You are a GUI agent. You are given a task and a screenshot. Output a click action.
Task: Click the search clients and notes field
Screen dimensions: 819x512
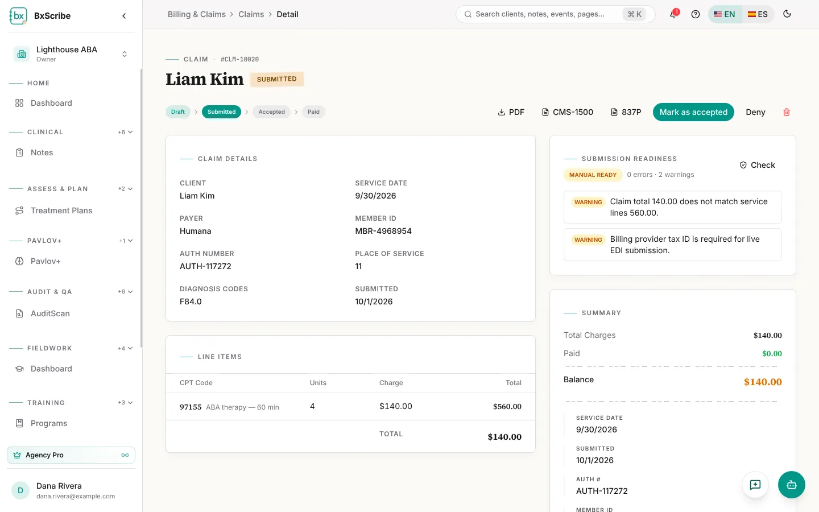pyautogui.click(x=555, y=14)
